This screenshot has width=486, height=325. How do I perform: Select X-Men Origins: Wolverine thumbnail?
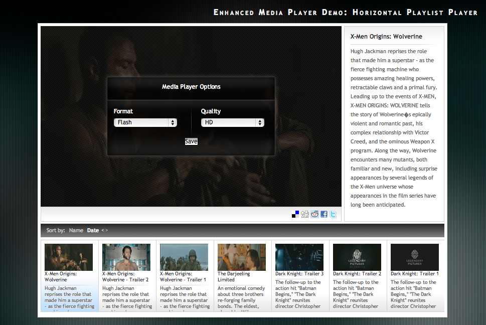[x=69, y=257]
